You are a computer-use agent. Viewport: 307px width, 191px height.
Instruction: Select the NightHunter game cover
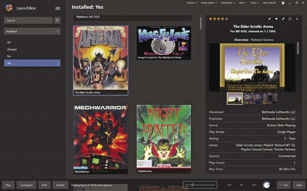click(x=164, y=139)
